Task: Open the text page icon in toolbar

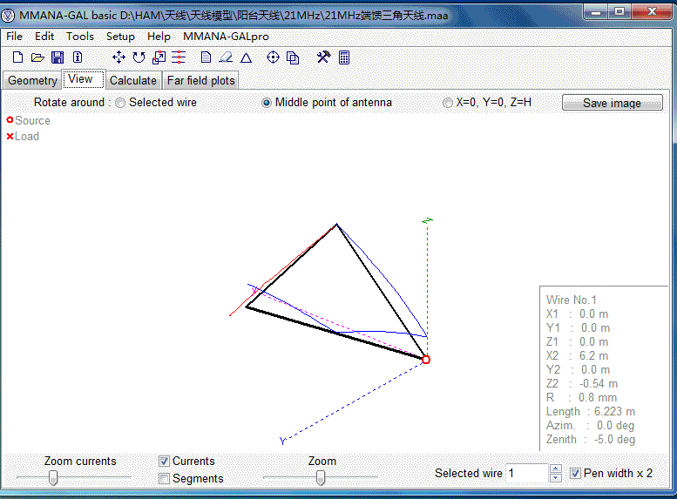Action: (x=206, y=57)
